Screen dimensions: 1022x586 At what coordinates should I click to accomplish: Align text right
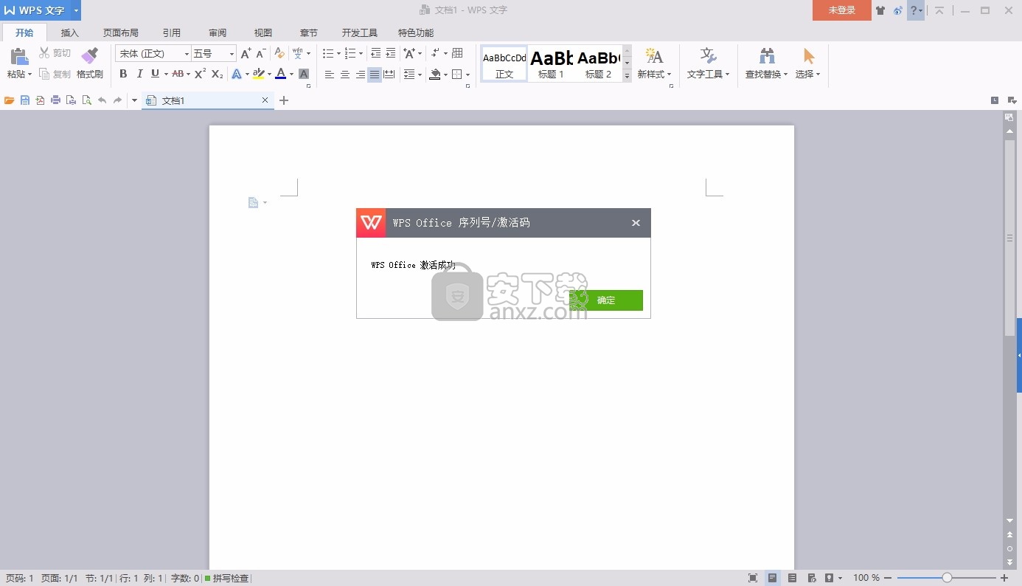point(360,74)
